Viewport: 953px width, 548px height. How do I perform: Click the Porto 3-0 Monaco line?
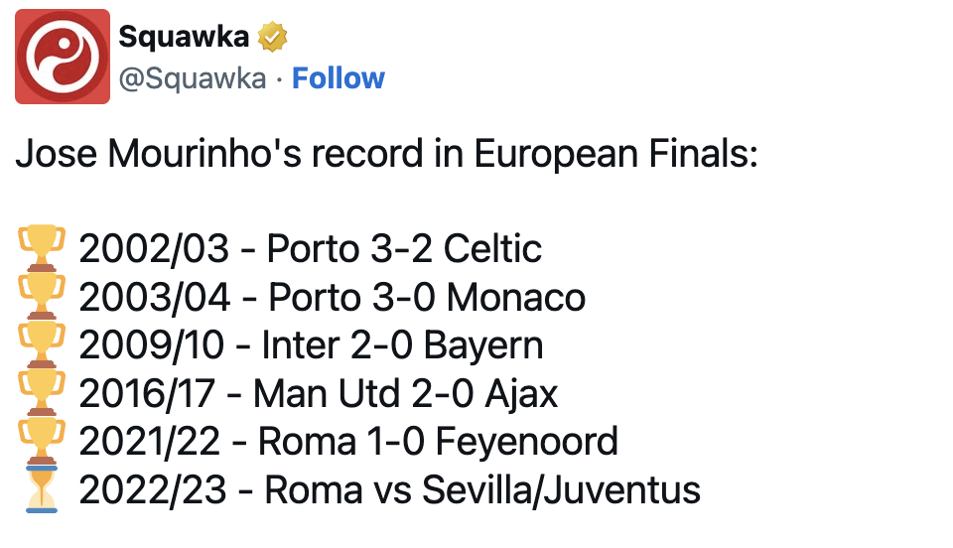pos(332,297)
